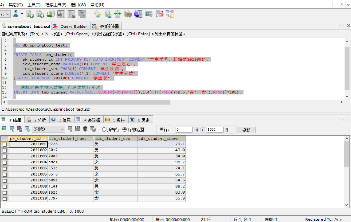Click grayed table with calculator icon
This screenshot has height=222, width=351.
tap(71, 14)
